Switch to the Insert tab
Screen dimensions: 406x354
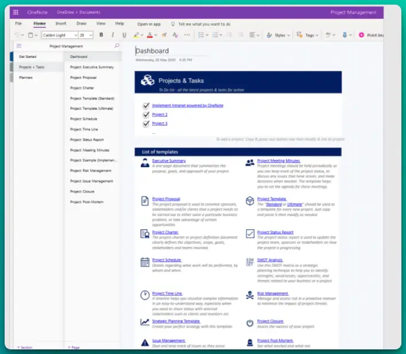60,24
